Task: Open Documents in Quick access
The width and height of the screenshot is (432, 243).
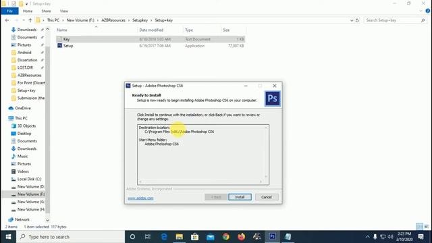Action: click(27, 37)
